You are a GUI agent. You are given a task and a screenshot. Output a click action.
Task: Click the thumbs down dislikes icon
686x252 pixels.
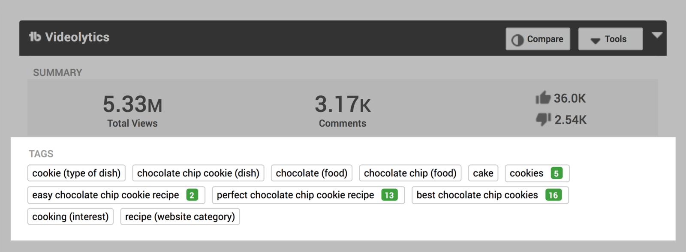(543, 119)
